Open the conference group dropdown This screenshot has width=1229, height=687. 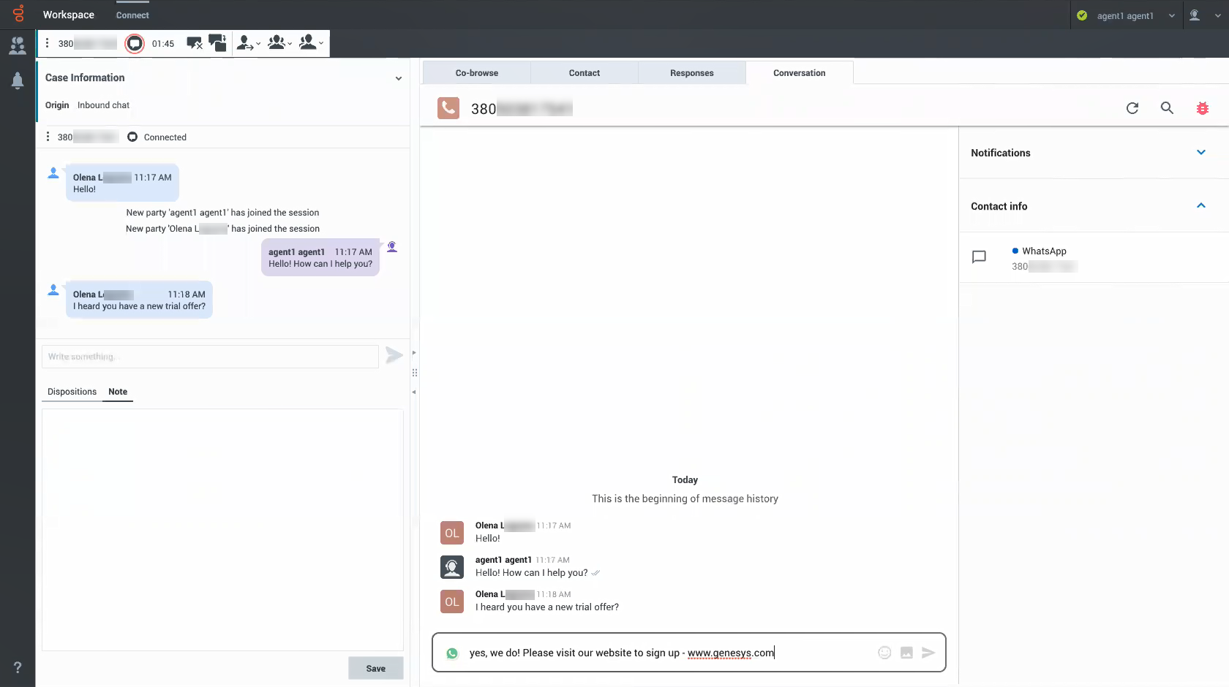click(279, 44)
